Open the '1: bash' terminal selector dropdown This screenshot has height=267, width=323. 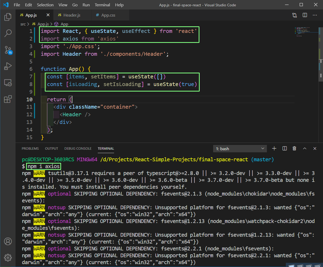240,148
